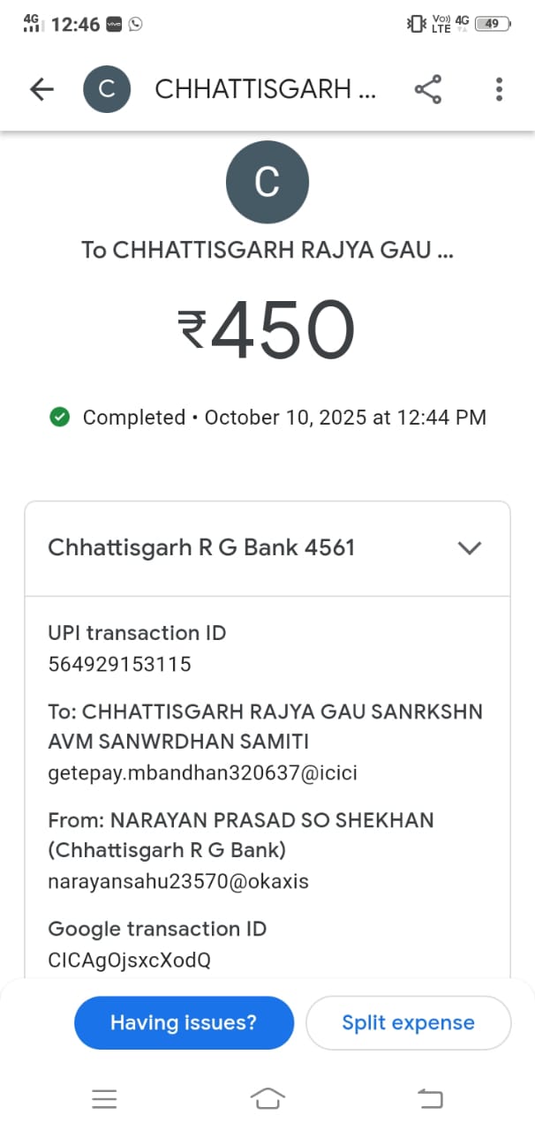The image size is (535, 1130).
Task: Tap the green Completed checkmark icon
Action: click(60, 418)
